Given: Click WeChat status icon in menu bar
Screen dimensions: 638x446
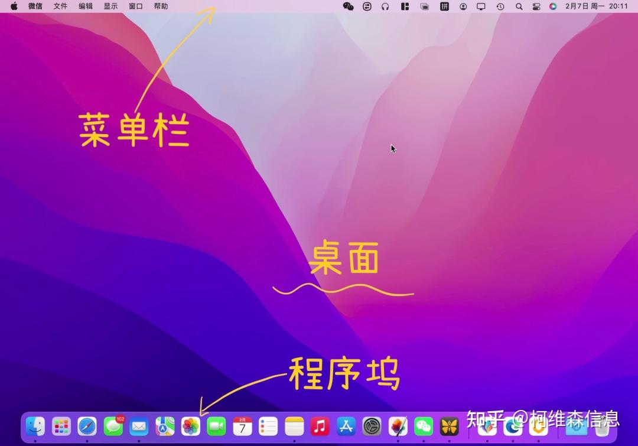Looking at the screenshot, I should 349,6.
